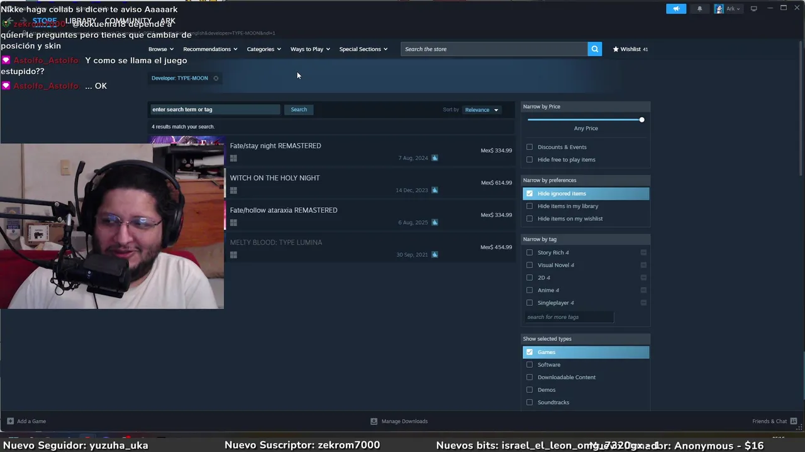Image resolution: width=805 pixels, height=452 pixels.
Task: Click review icon beside 30 Sep, 2021
Action: point(435,255)
